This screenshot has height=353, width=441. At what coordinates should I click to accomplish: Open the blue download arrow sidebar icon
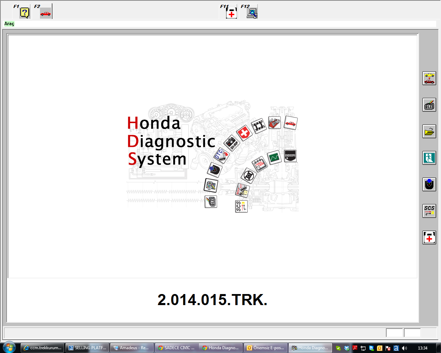click(429, 184)
